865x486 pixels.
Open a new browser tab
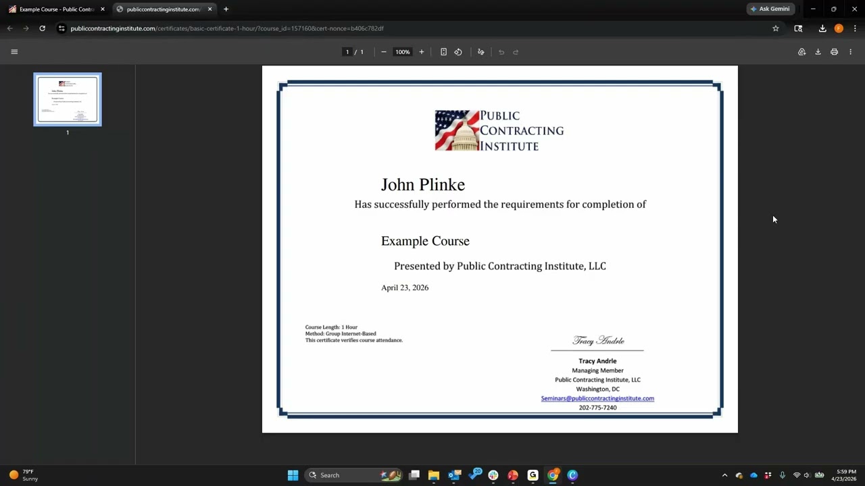[226, 9]
